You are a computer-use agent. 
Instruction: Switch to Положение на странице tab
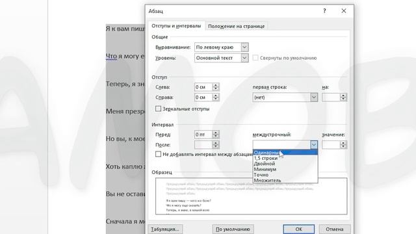coord(236,26)
